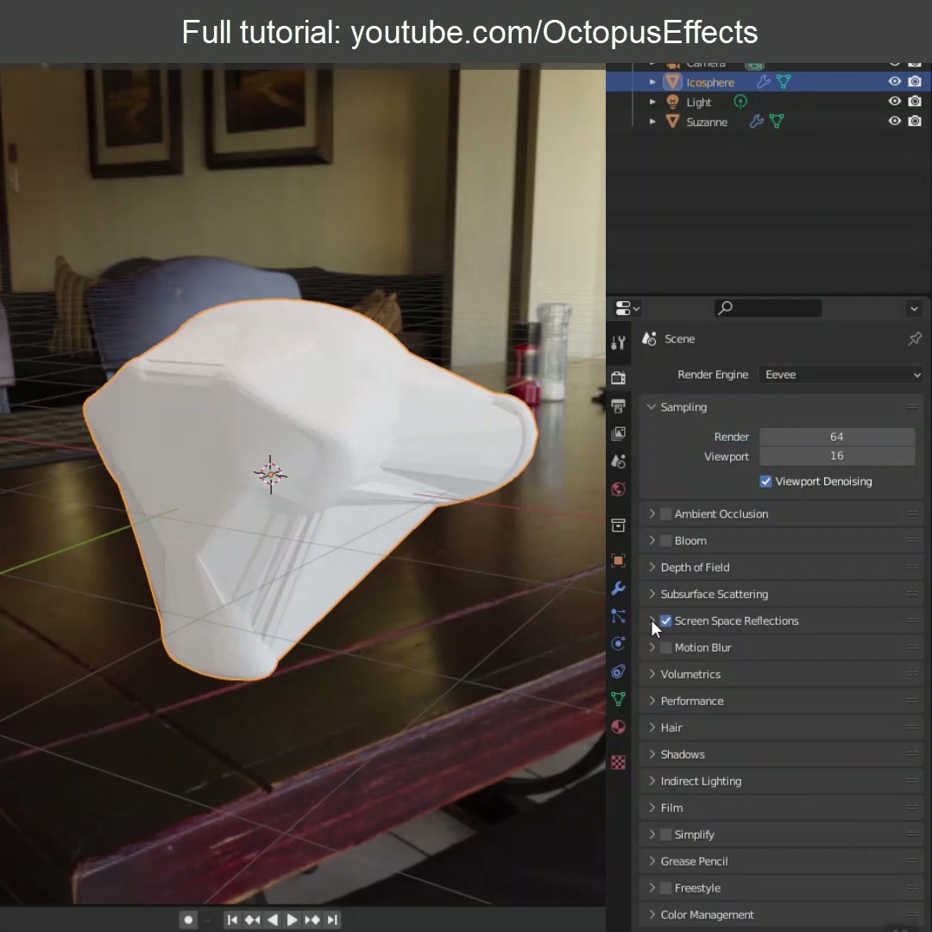932x932 pixels.
Task: Open the Object Properties tab (orange square)
Action: point(618,559)
